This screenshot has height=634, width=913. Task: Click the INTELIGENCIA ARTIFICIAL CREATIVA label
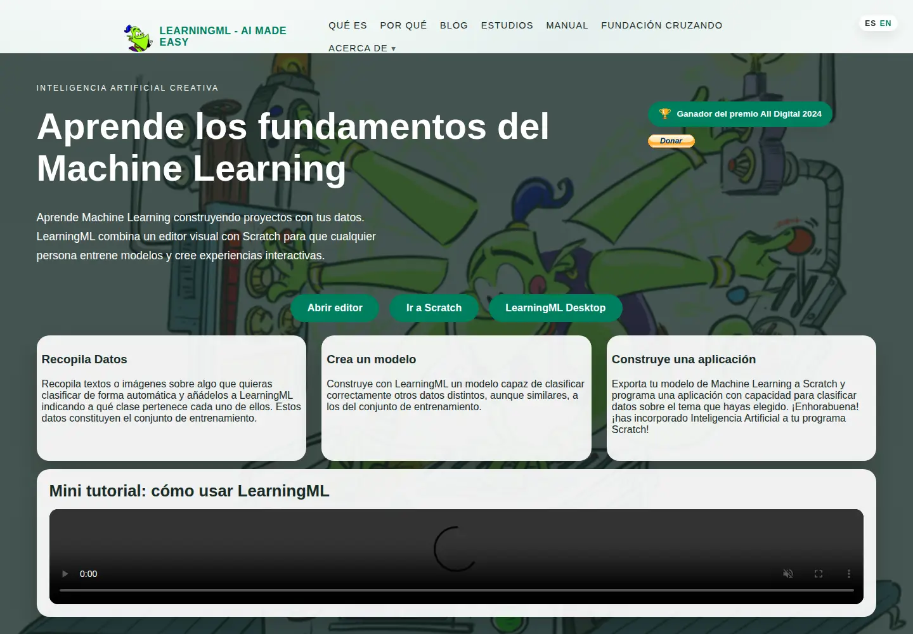pos(127,88)
